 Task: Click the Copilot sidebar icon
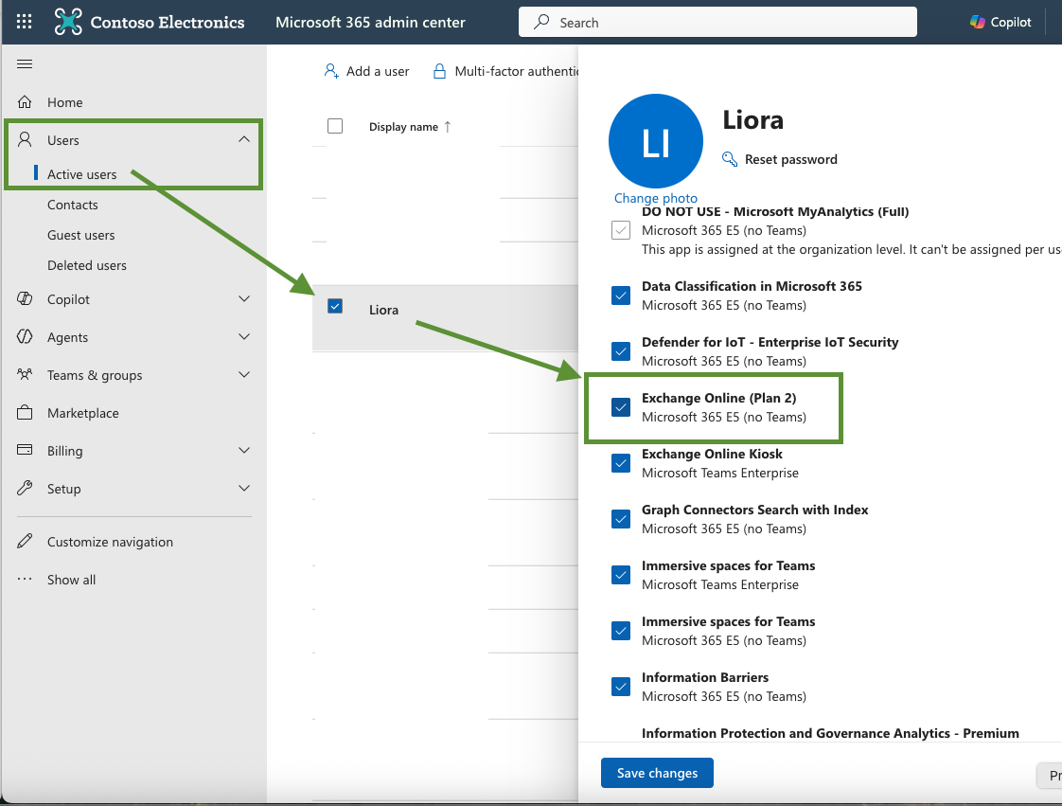(x=25, y=299)
